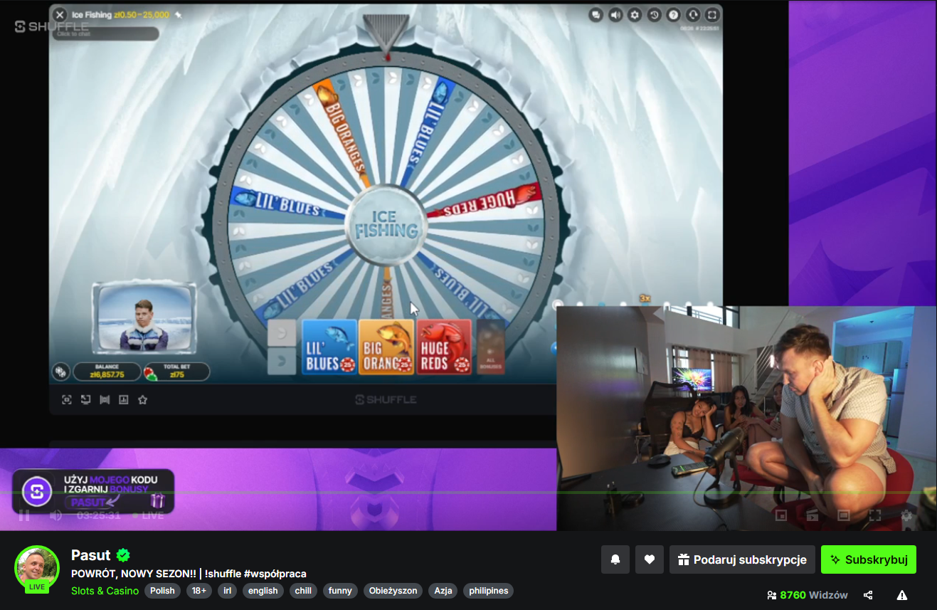Click the Total Bet display
This screenshot has width=937, height=610.
[177, 372]
